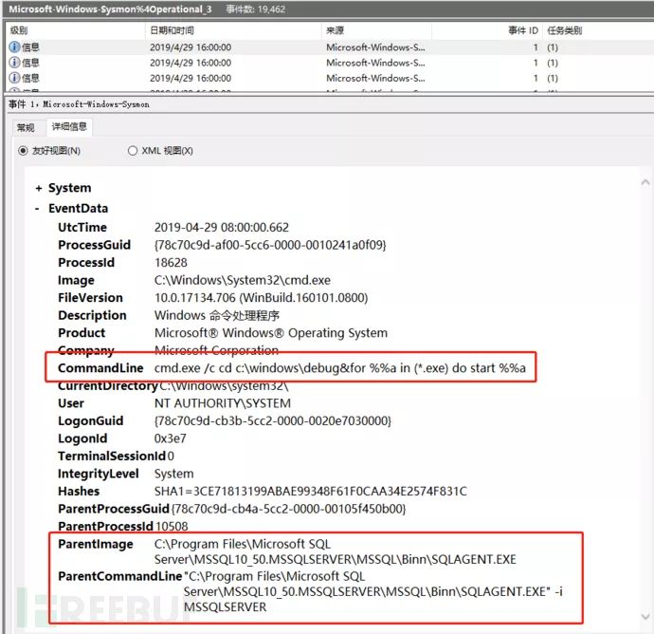Click the log title Microsoft-Windows-Sysmon%4Operational_3

coord(110,9)
